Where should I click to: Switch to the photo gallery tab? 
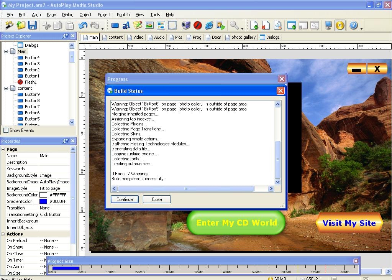click(x=240, y=37)
